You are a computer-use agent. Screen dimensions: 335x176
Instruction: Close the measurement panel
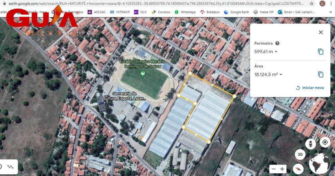click(321, 32)
